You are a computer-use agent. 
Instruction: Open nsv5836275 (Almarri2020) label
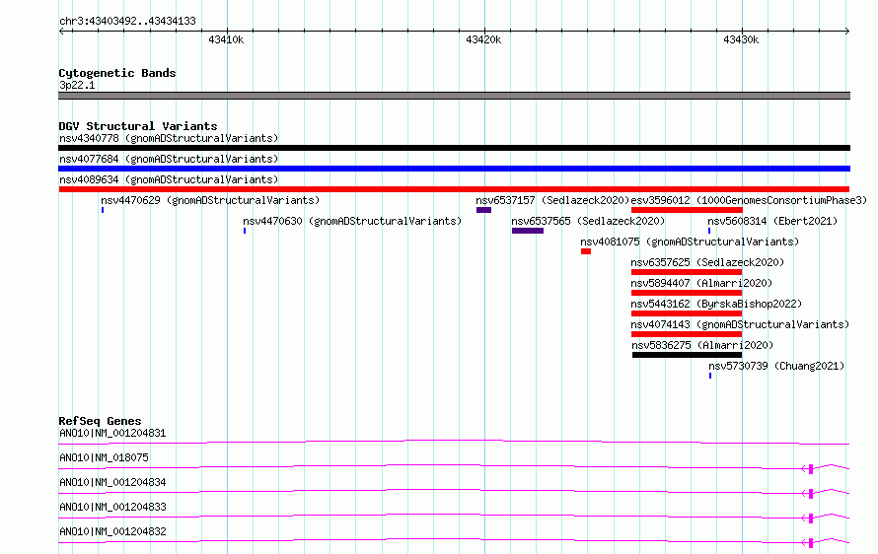tap(702, 345)
